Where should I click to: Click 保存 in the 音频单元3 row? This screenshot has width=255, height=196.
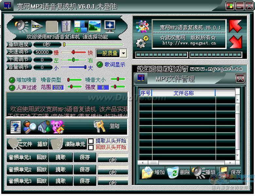pyautogui.click(x=85, y=181)
